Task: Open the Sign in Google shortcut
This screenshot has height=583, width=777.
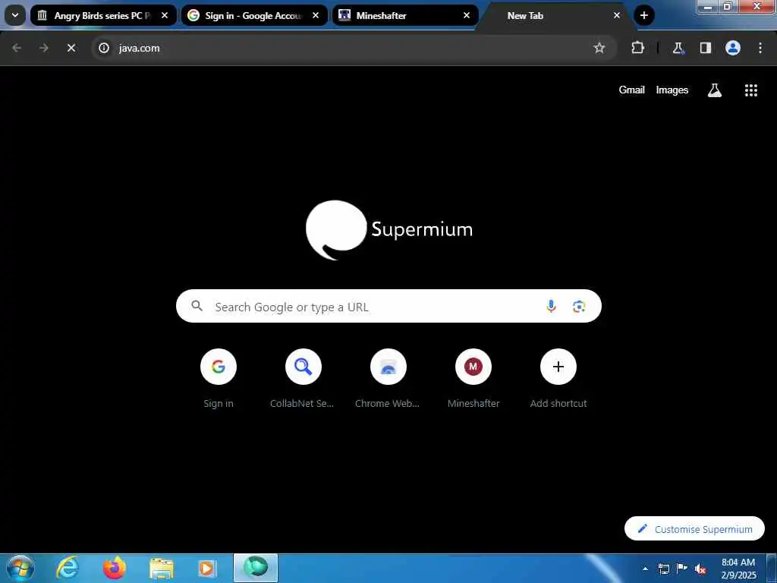Action: [x=219, y=379]
